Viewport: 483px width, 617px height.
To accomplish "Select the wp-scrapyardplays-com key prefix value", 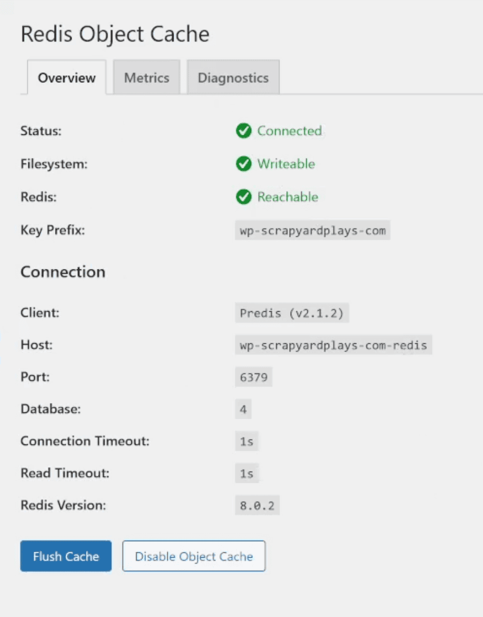I will 312,230.
